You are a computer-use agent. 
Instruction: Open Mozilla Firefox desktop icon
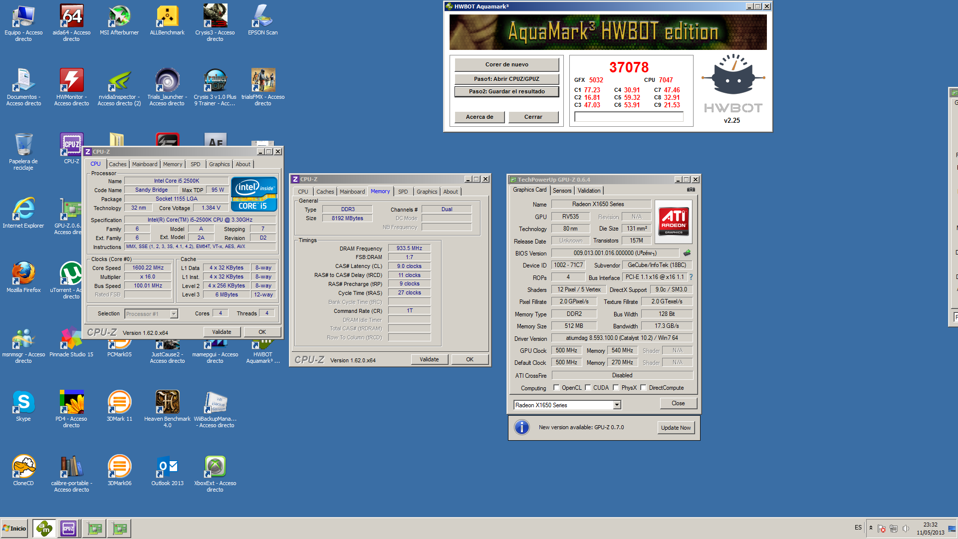(23, 277)
